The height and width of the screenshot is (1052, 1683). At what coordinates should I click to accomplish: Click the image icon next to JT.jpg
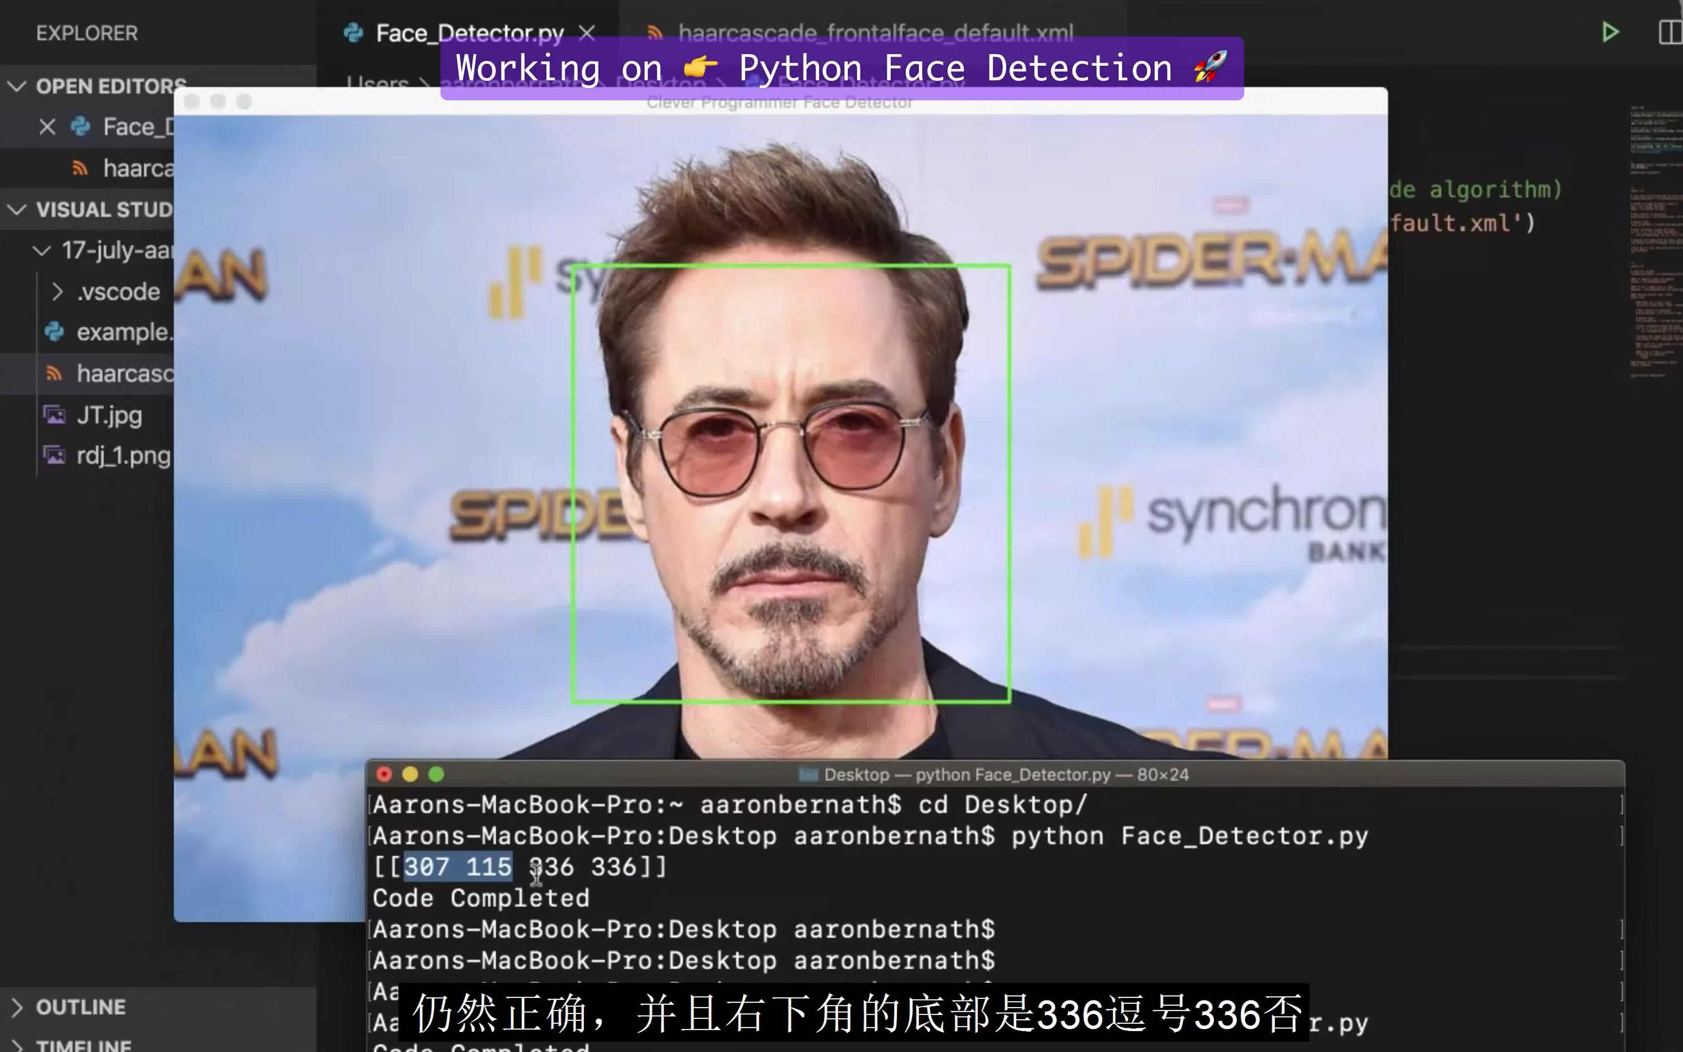[54, 414]
